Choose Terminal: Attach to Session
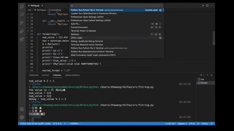The image size is (234, 131). point(117,31)
